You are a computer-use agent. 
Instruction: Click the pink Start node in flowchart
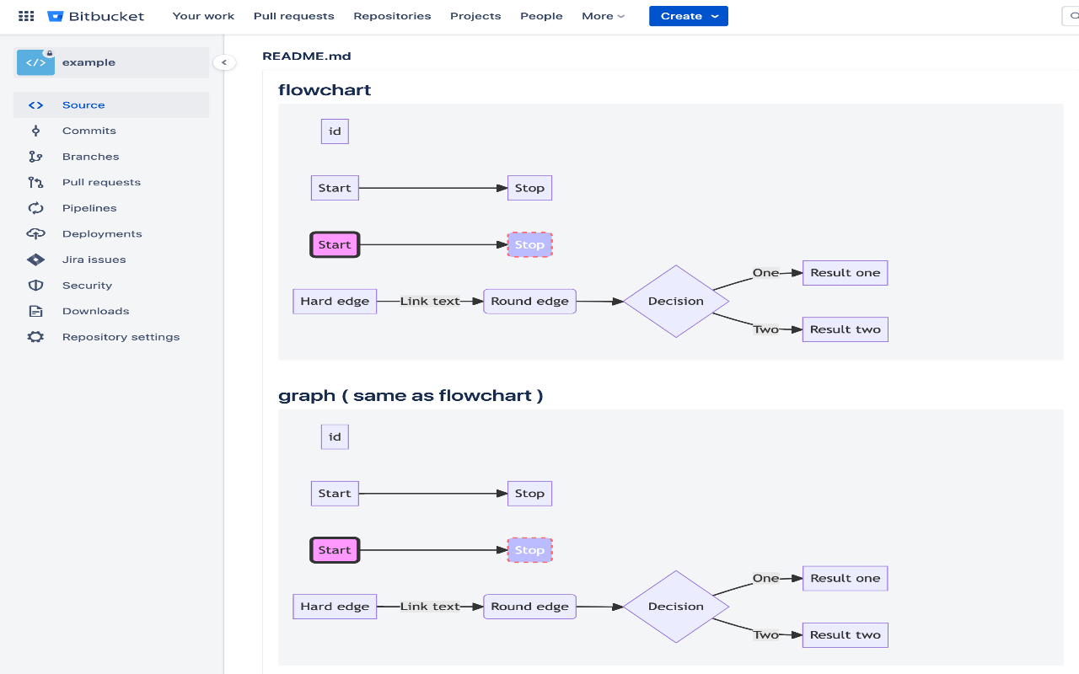click(x=335, y=245)
